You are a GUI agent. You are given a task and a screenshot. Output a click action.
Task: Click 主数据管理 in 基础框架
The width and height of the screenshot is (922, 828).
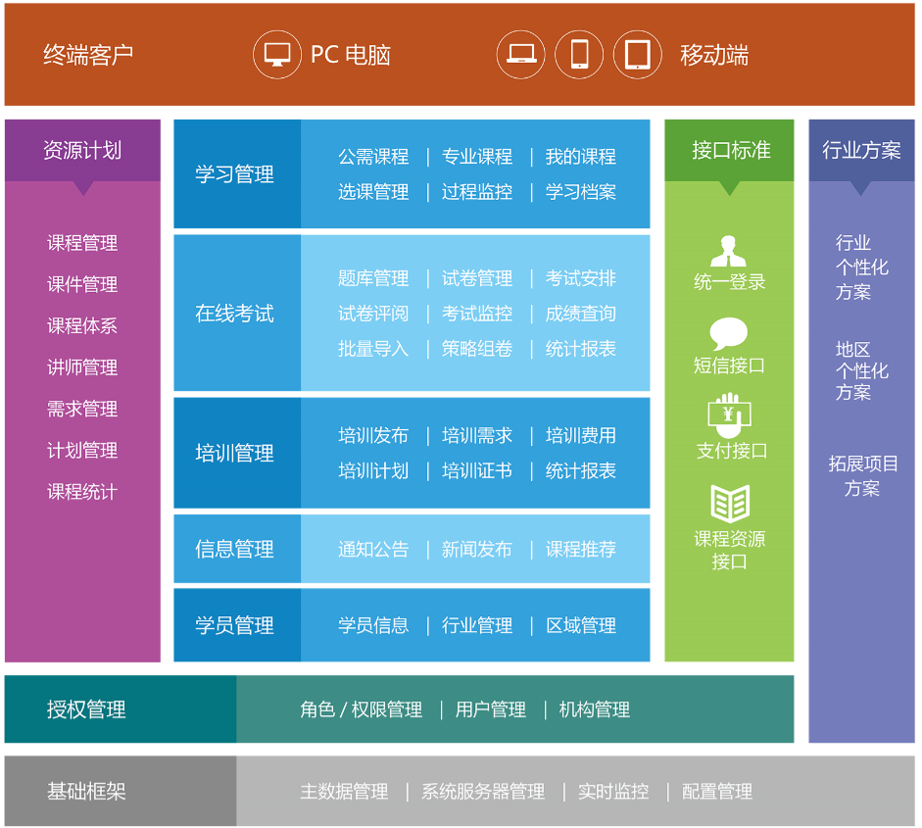click(344, 791)
